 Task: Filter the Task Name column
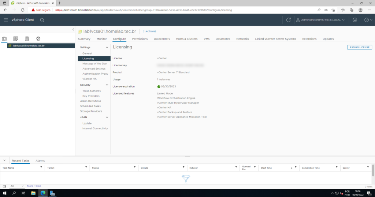[x=41, y=167]
